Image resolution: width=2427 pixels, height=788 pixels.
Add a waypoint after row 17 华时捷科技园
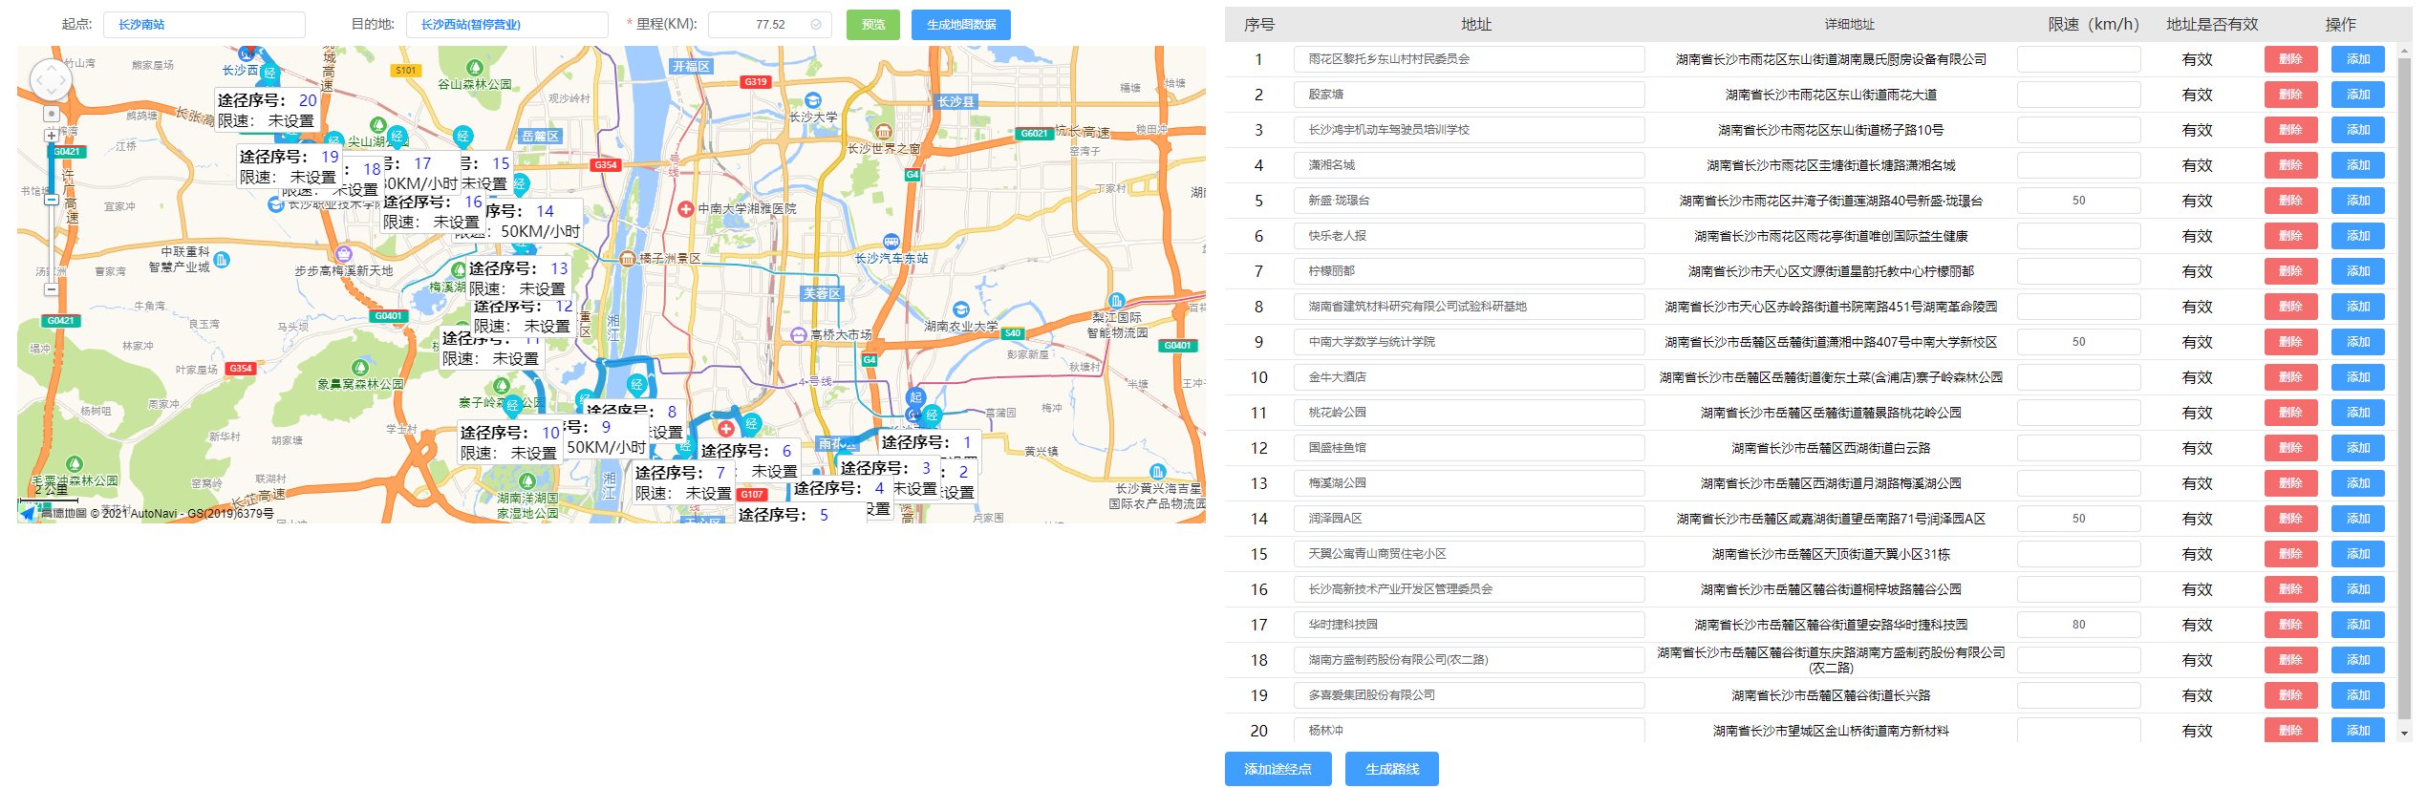point(2358,625)
